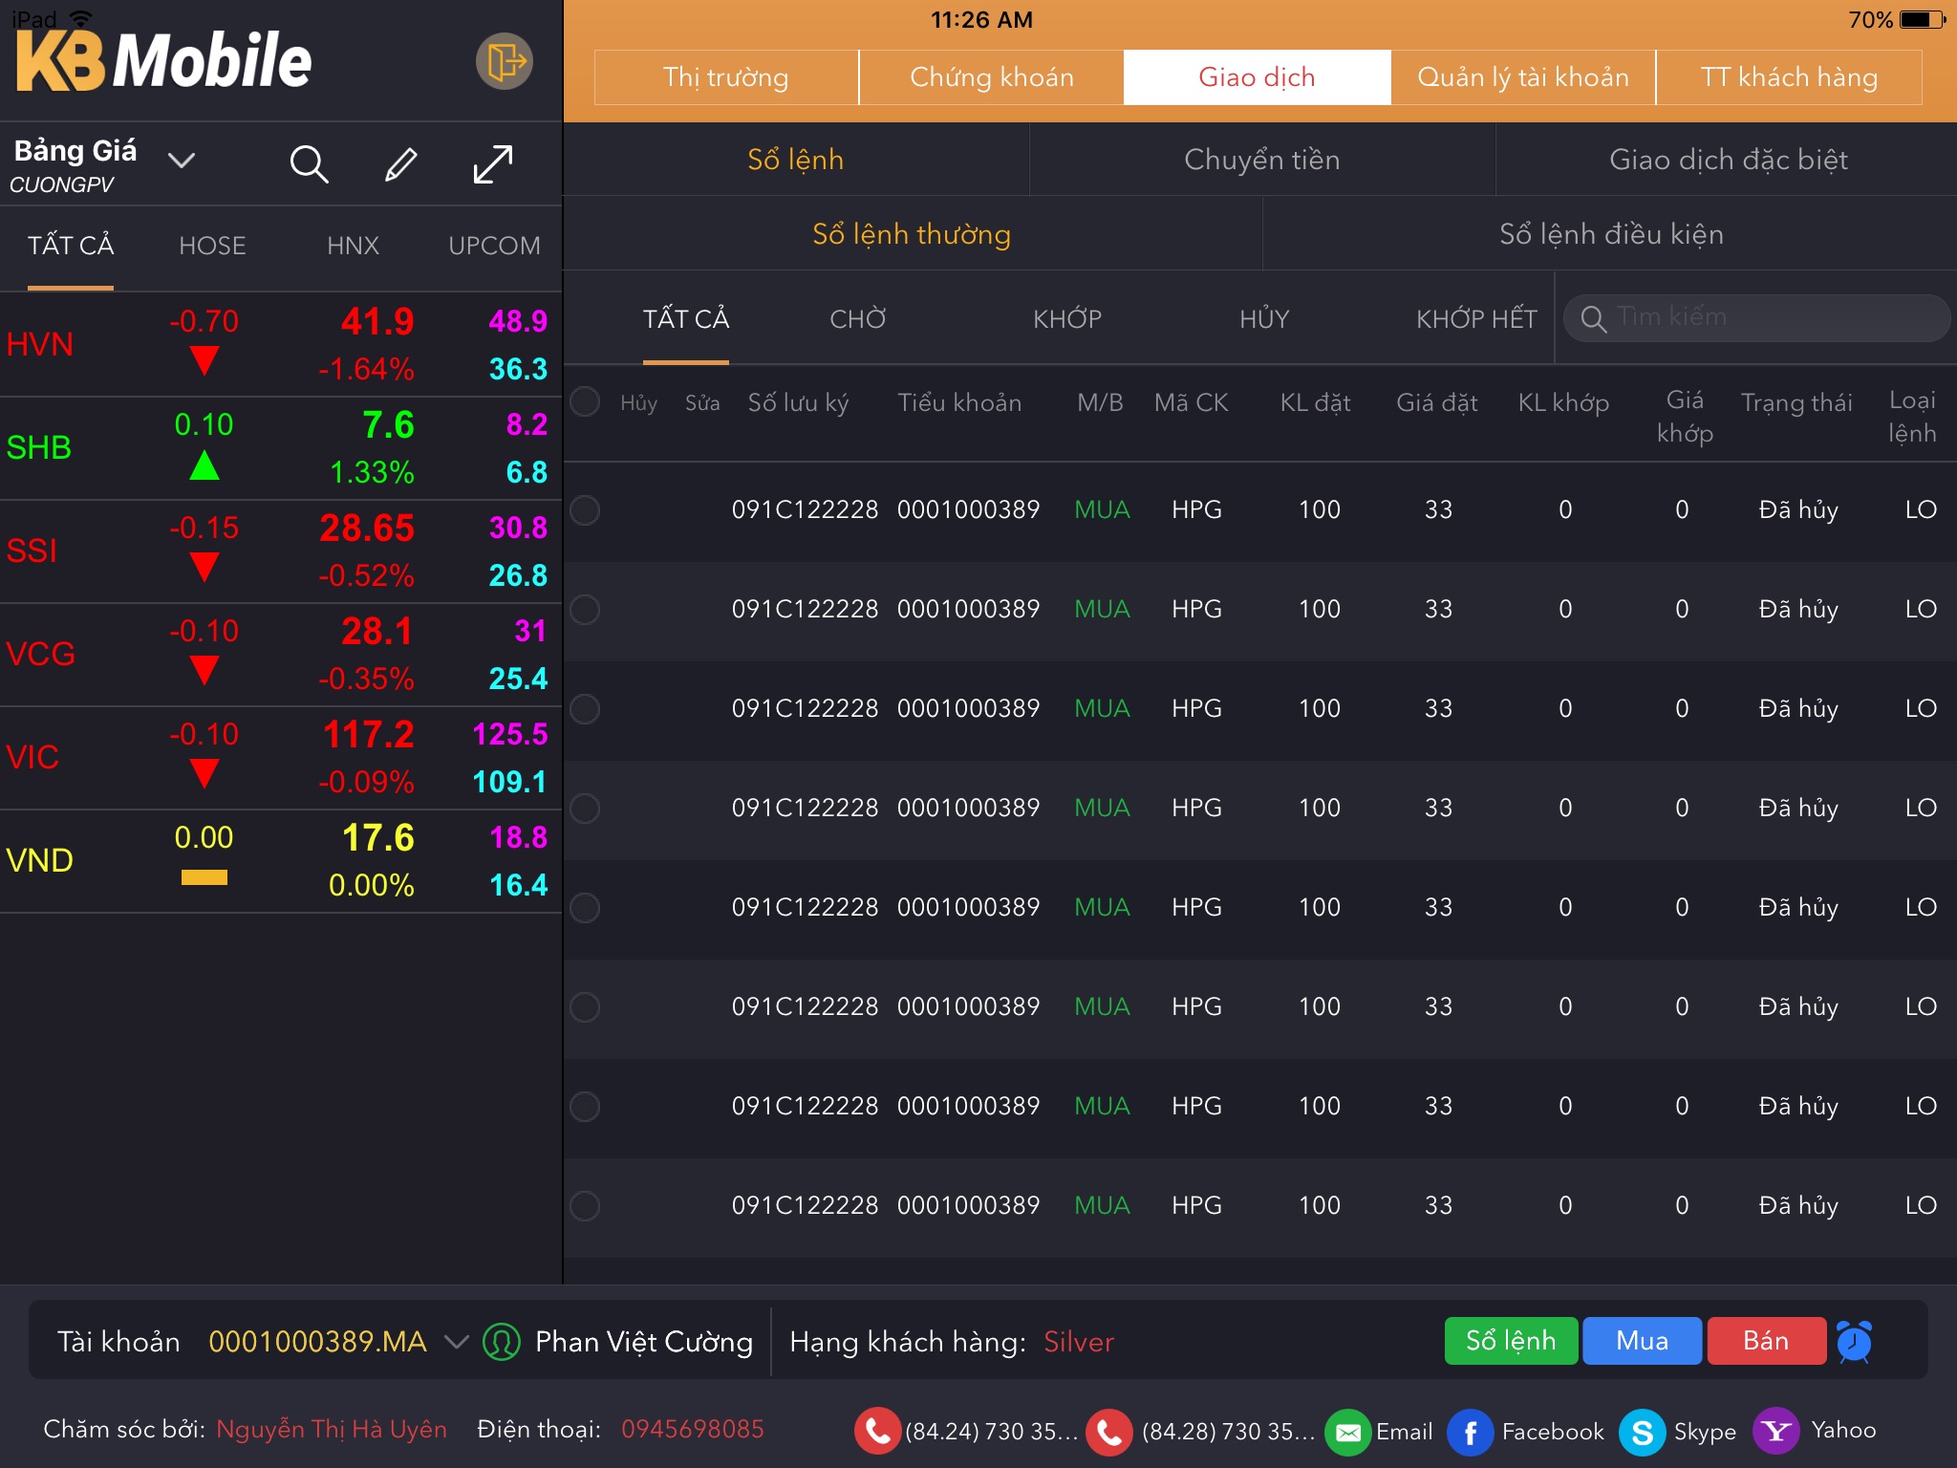
Task: Tap red phone icon for (84.24) number
Action: [x=877, y=1431]
